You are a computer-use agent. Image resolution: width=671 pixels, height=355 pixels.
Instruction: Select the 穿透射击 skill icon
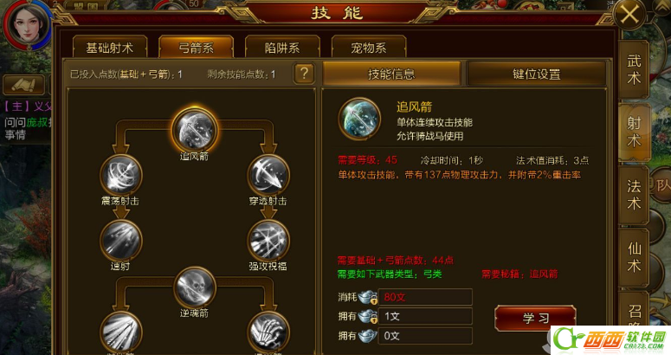point(268,176)
